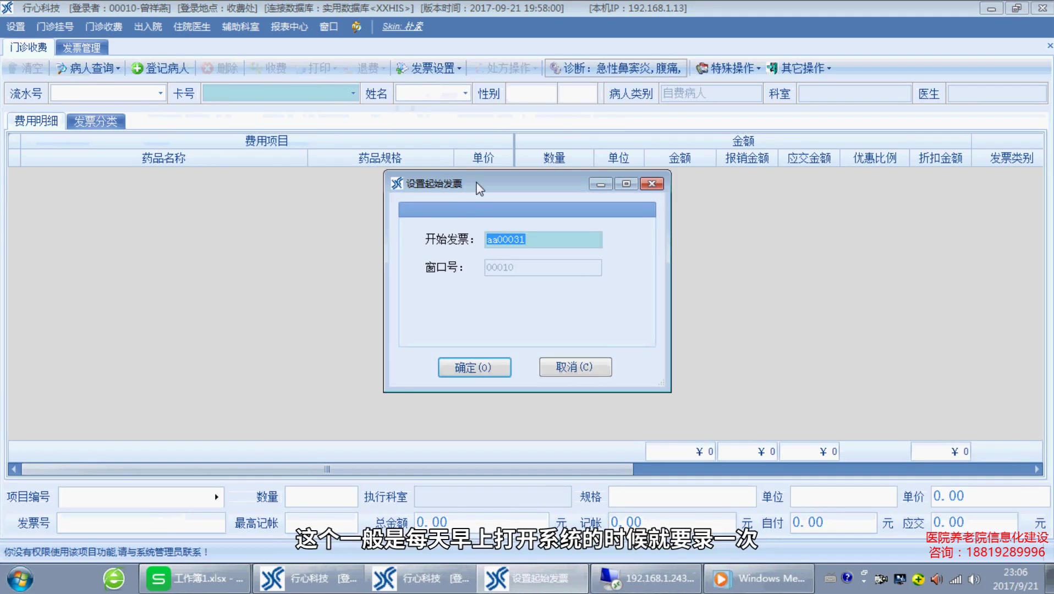This screenshot has width=1054, height=594.
Task: Switch to WPS 工作簿1.xlsx in taskbar
Action: (x=194, y=578)
